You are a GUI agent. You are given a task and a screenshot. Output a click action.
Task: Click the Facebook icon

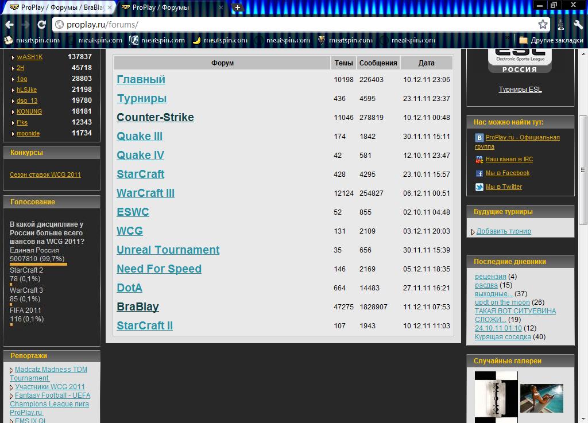click(479, 173)
